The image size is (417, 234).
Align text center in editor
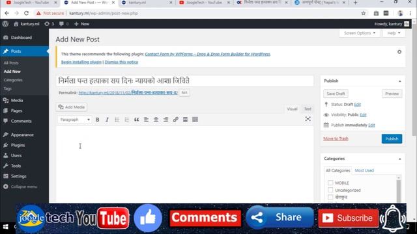click(156, 120)
